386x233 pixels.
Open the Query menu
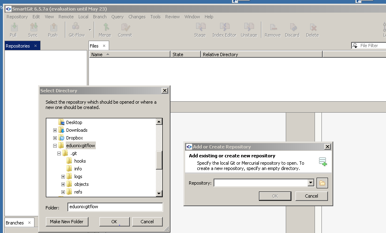pos(117,17)
